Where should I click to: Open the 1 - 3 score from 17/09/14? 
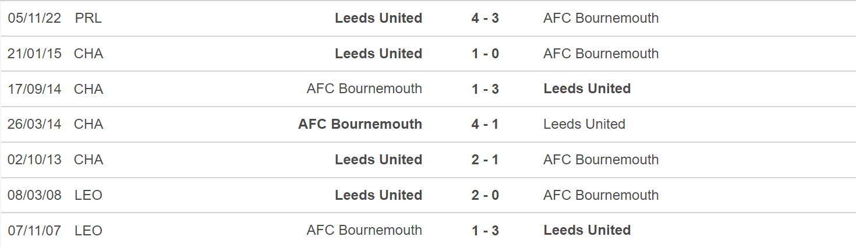pyautogui.click(x=485, y=89)
